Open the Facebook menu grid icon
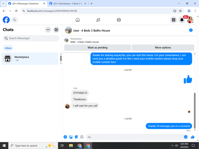This screenshot has width=199, height=149. pos(174,20)
